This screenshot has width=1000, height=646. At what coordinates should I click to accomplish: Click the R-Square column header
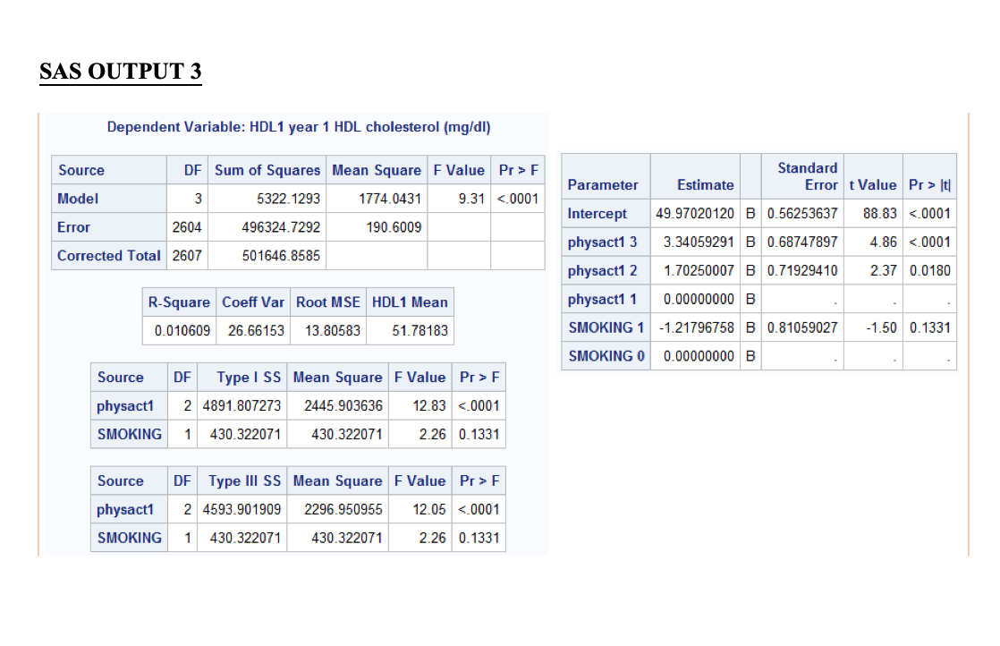(x=179, y=302)
